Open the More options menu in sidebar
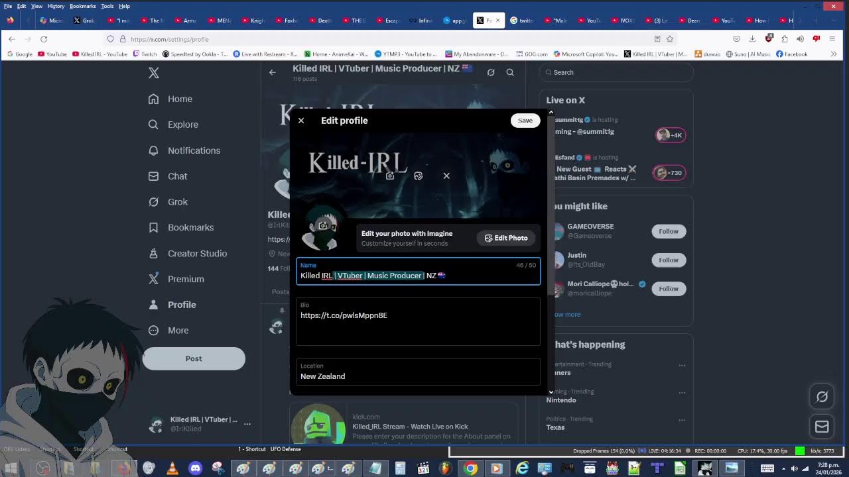Viewport: 849px width, 477px height. (x=168, y=331)
